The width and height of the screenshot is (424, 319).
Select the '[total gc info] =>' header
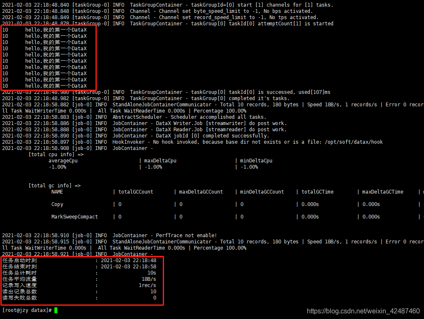click(x=55, y=186)
